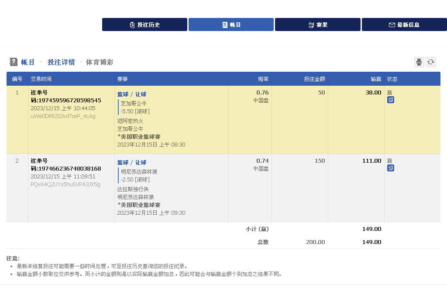447x293 pixels.
Task: Open result details icon for bet 1
Action: [x=391, y=100]
